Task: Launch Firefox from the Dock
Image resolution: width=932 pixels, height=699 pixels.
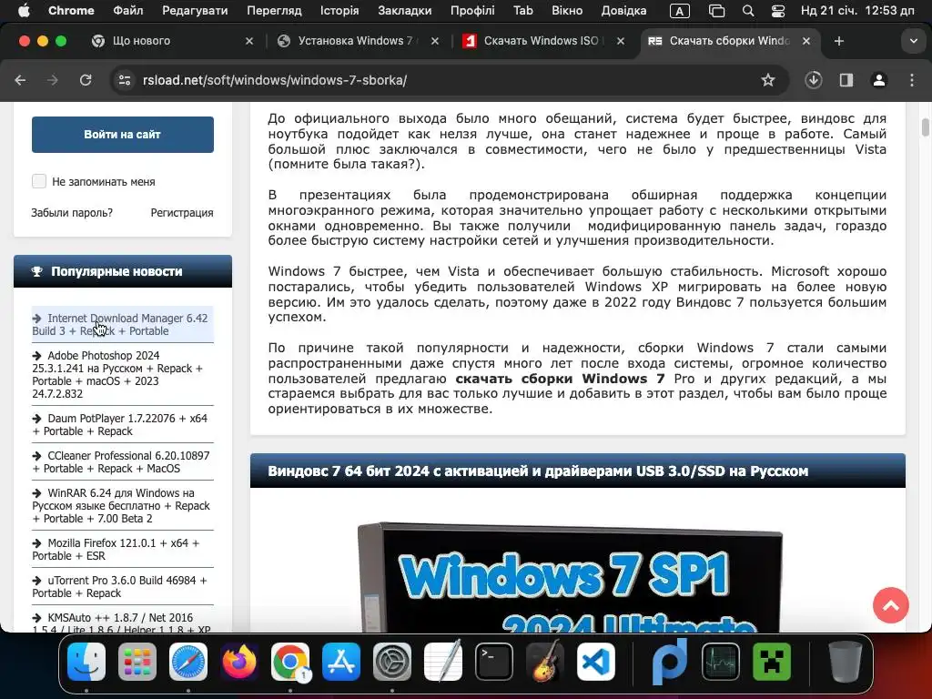Action: pyautogui.click(x=239, y=662)
